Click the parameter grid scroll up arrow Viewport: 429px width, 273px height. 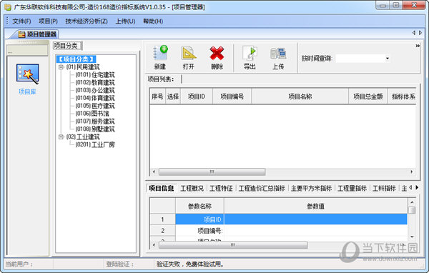pos(412,202)
